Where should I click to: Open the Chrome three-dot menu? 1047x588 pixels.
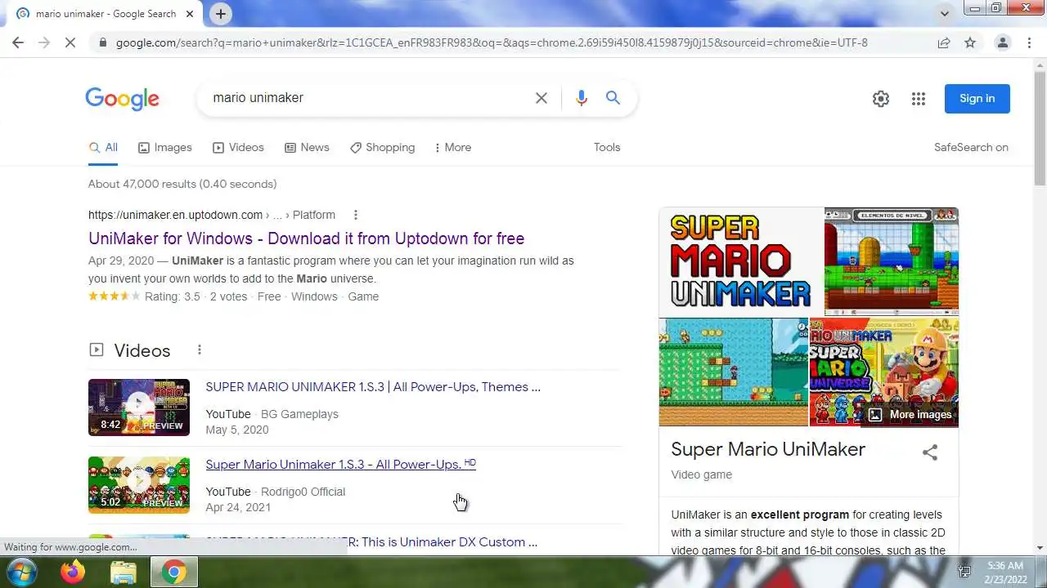tap(1029, 42)
